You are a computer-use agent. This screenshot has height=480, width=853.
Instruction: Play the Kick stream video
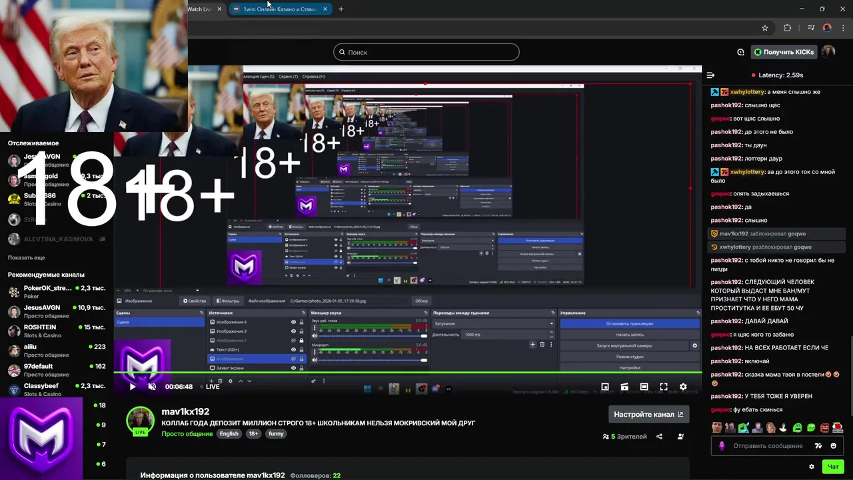pyautogui.click(x=132, y=387)
